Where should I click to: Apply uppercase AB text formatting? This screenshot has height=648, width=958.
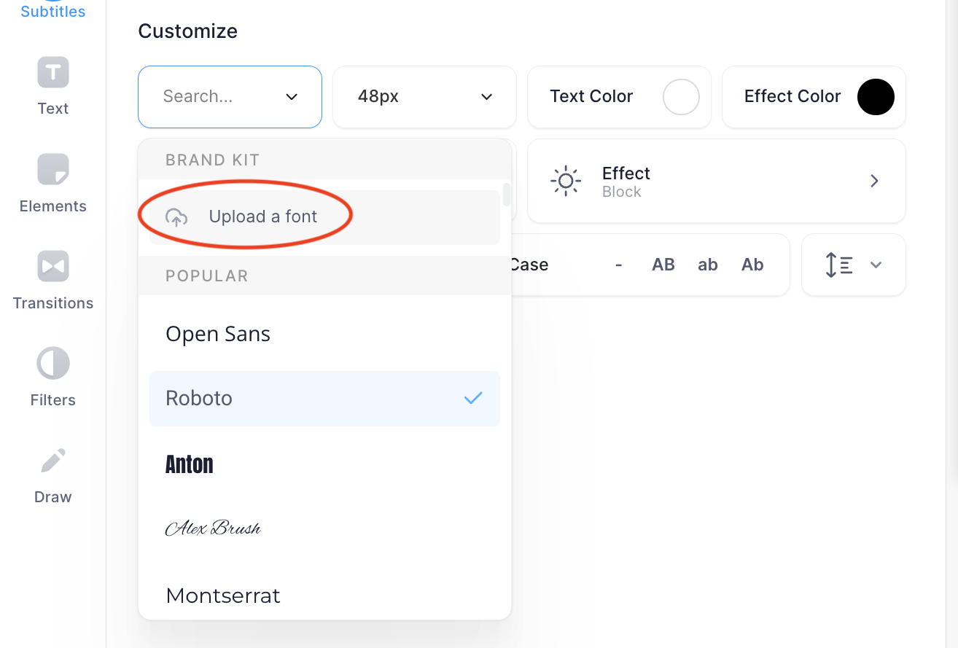click(663, 265)
